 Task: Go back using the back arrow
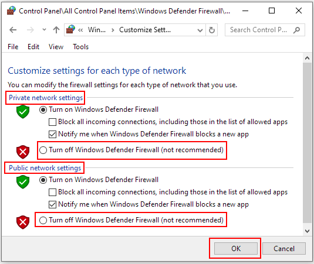coord(13,30)
